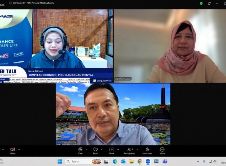The image size is (226, 166).
Task: Open Host tools shield menu
Action: 147,151
